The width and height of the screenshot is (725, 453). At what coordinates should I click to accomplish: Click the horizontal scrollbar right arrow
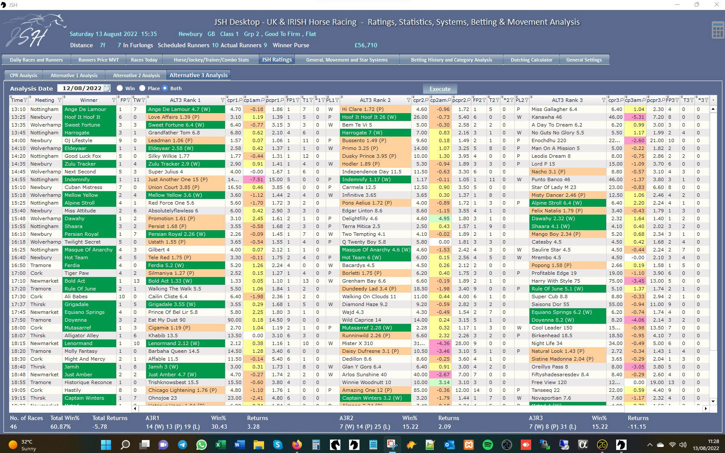coord(705,408)
